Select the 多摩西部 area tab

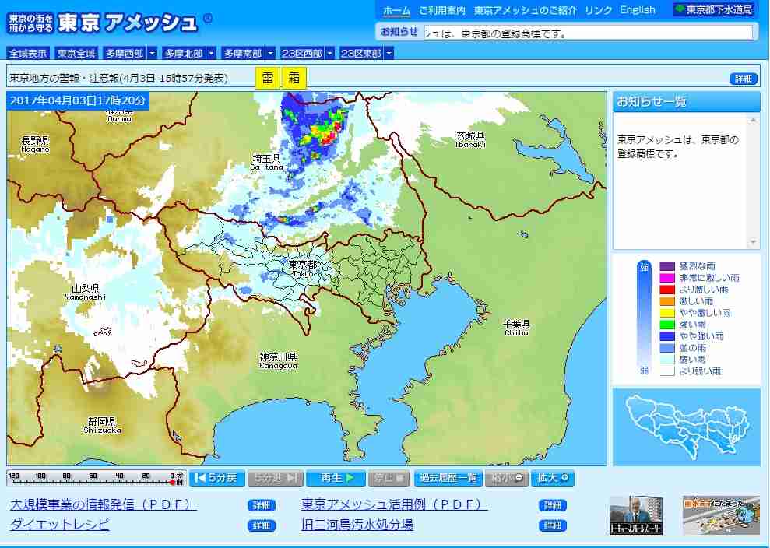[125, 53]
